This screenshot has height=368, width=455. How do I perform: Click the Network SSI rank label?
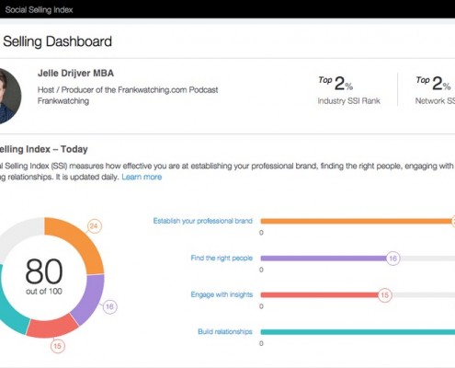pos(435,101)
